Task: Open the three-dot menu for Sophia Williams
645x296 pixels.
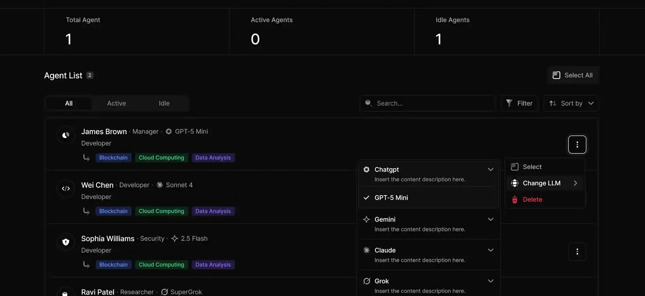Action: [x=577, y=252]
